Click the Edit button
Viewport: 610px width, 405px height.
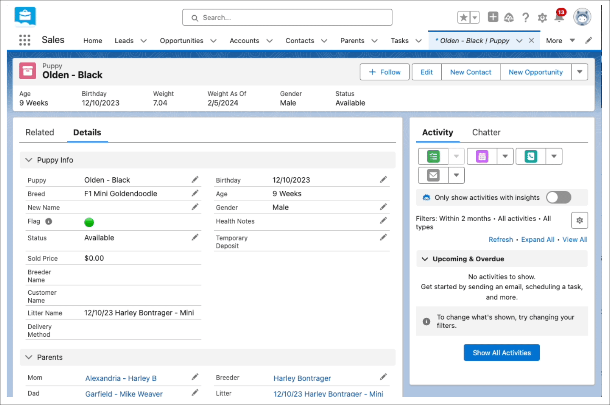[x=427, y=72]
